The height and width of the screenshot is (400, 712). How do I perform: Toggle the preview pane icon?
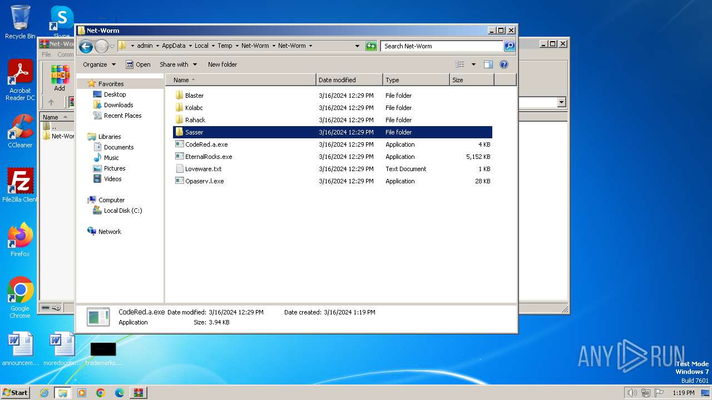coord(488,64)
